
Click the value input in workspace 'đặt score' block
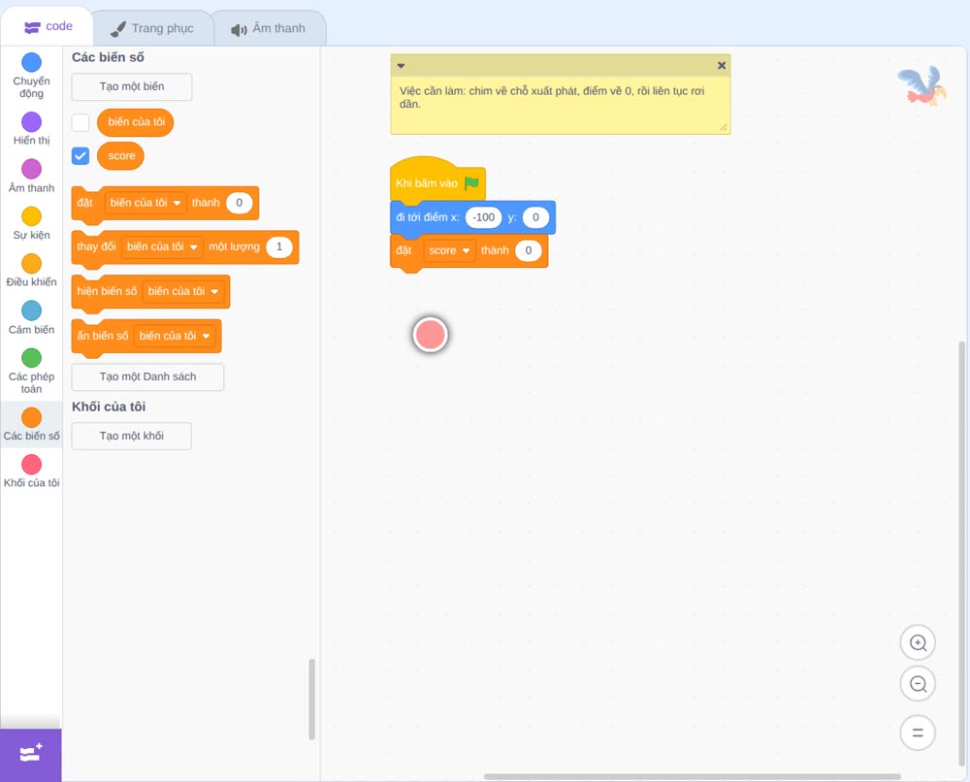529,250
